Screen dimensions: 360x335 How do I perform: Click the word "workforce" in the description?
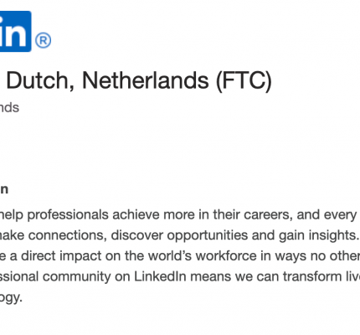click(x=226, y=255)
